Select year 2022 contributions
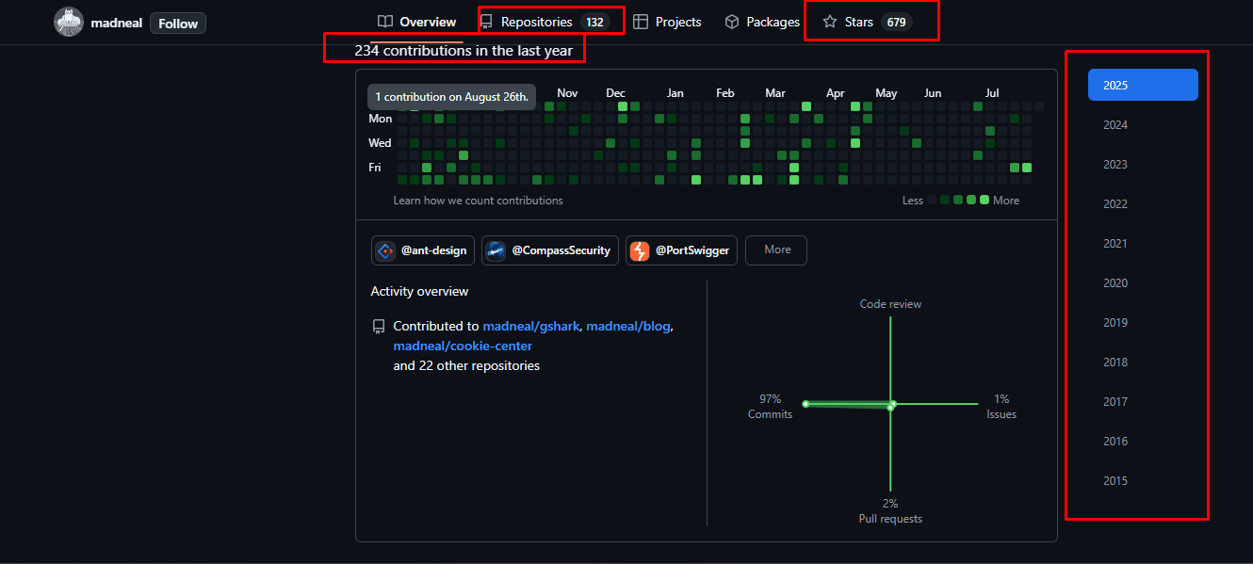This screenshot has height=564, width=1253. [x=1143, y=203]
